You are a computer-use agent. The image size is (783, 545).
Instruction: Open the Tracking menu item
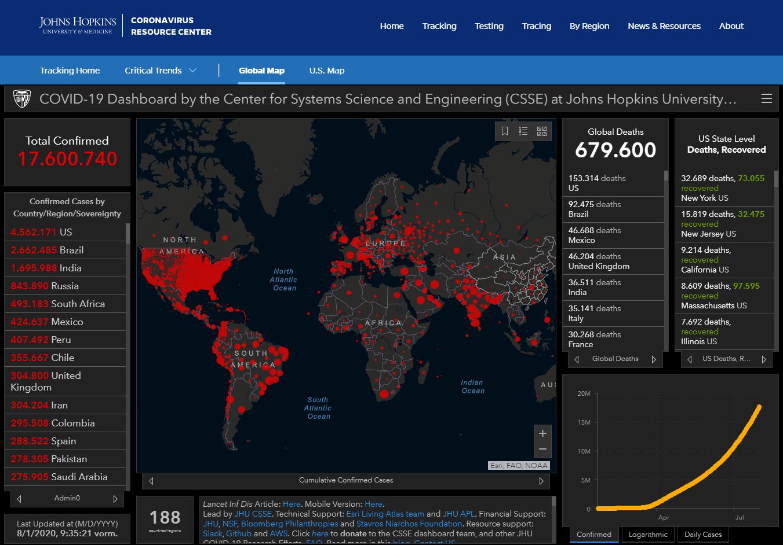[x=439, y=26]
